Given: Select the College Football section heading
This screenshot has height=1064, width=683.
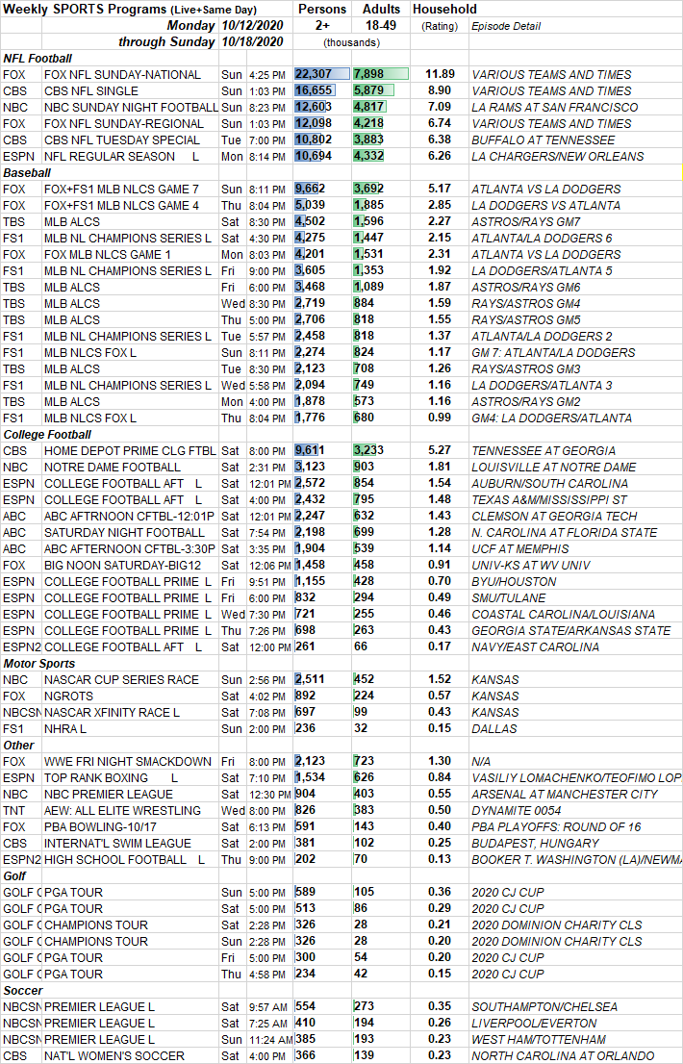Looking at the screenshot, I should pyautogui.click(x=47, y=434).
